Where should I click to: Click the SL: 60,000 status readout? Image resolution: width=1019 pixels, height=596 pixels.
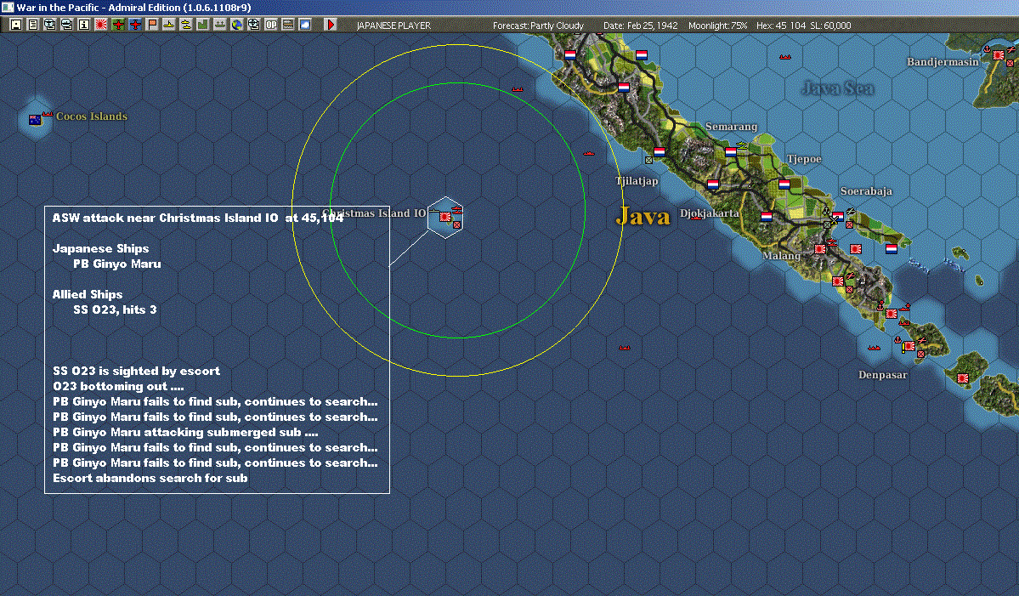830,26
